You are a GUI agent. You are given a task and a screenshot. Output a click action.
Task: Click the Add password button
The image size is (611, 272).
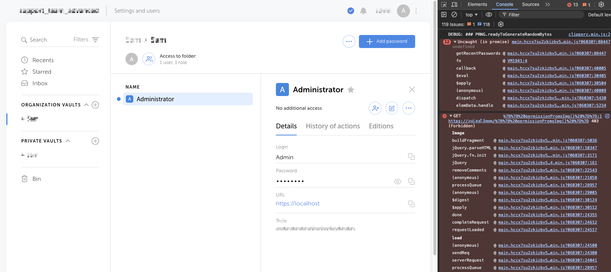(387, 41)
